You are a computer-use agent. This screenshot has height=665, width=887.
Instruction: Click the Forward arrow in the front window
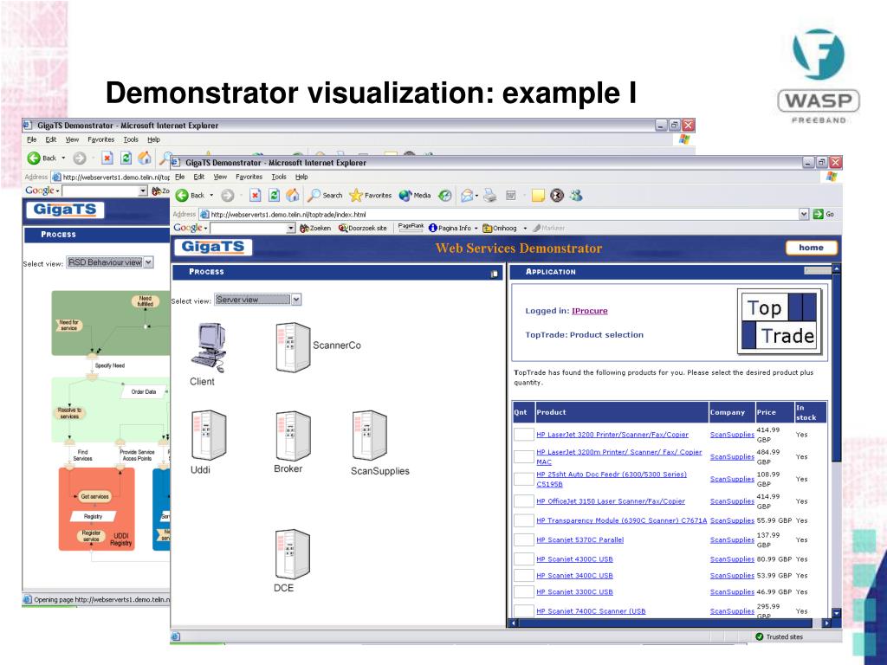[x=228, y=196]
